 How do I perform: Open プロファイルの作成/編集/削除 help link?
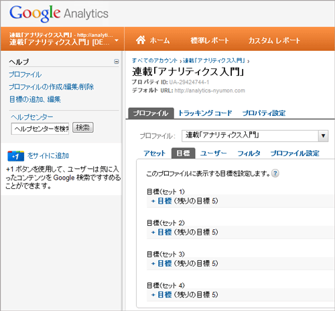pyautogui.click(x=52, y=86)
